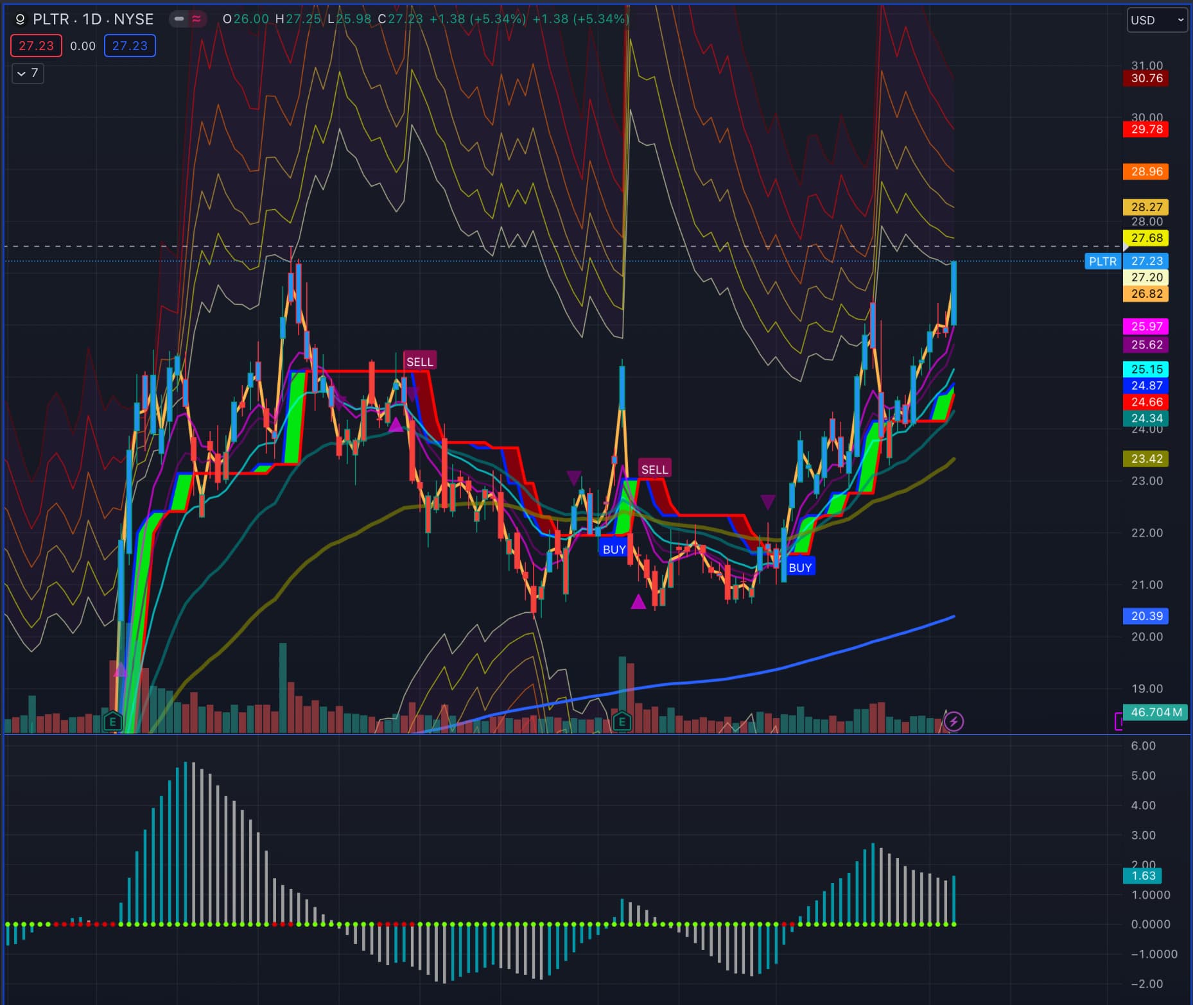Viewport: 1193px width, 1005px height.
Task: Click the open value O26.00
Action: [246, 19]
